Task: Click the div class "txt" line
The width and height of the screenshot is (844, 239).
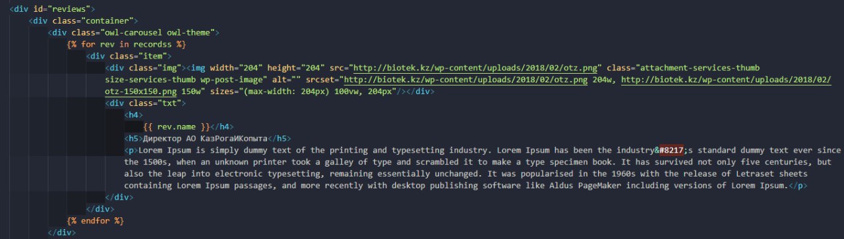Action: click(x=146, y=103)
